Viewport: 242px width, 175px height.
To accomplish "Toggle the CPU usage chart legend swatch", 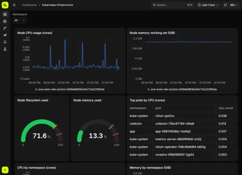I will (x=36, y=89).
